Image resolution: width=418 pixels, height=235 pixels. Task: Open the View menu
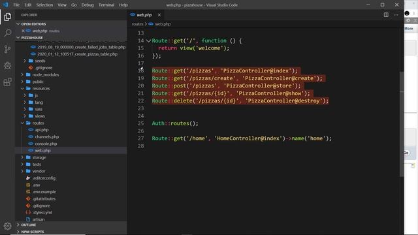62,5
